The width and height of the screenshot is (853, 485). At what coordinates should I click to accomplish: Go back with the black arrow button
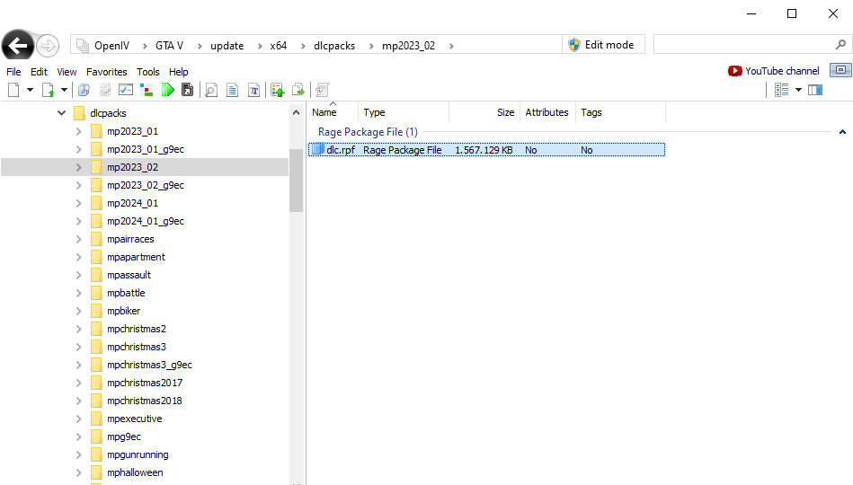point(17,46)
